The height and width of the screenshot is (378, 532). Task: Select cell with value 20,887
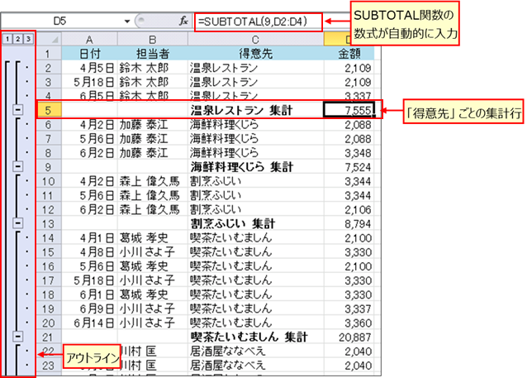(349, 337)
